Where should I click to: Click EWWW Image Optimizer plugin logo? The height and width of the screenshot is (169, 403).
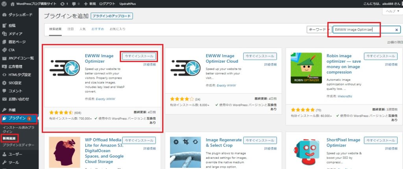point(65,67)
